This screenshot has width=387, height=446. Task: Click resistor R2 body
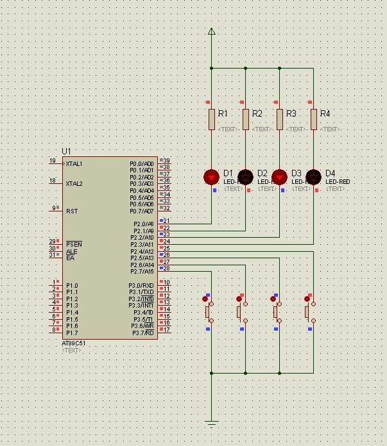pyautogui.click(x=245, y=119)
